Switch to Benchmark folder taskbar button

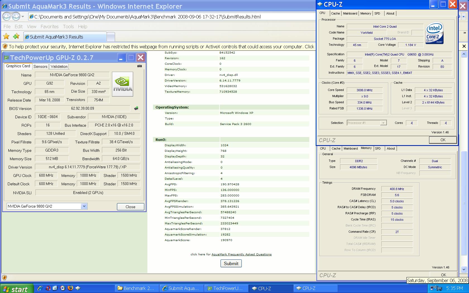pos(137,288)
